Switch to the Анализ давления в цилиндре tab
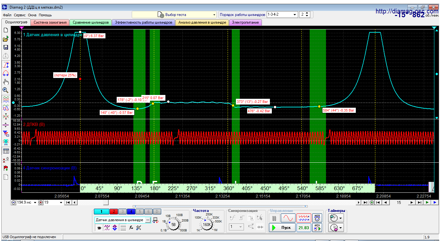This screenshot has width=443, height=241. coord(202,22)
